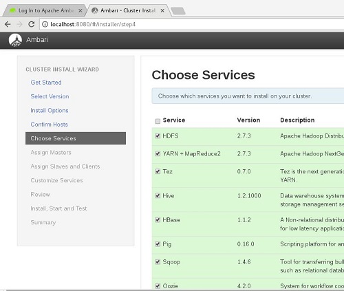Image resolution: width=344 pixels, height=291 pixels.
Task: Click the HDFS service name
Action: pos(171,136)
